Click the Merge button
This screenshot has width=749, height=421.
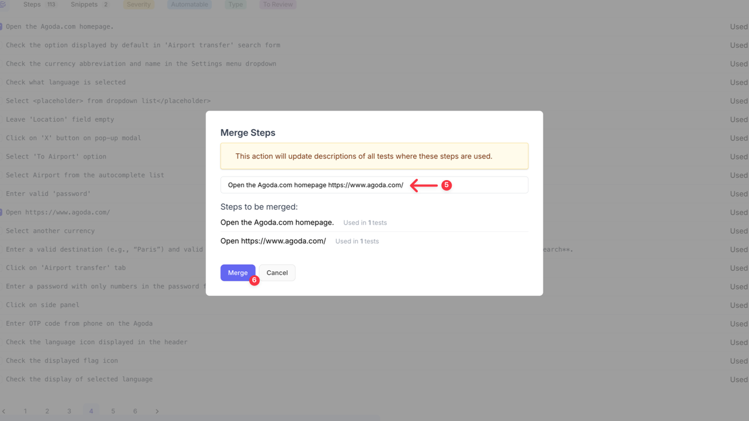238,272
